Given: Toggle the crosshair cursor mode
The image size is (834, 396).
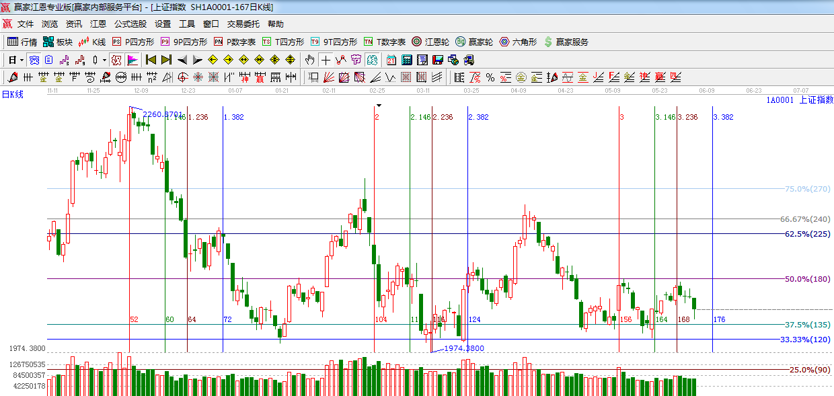Looking at the screenshot, I should click(326, 60).
